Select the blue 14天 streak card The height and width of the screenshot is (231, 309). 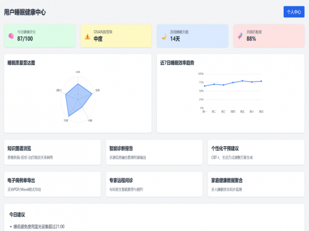click(x=192, y=36)
